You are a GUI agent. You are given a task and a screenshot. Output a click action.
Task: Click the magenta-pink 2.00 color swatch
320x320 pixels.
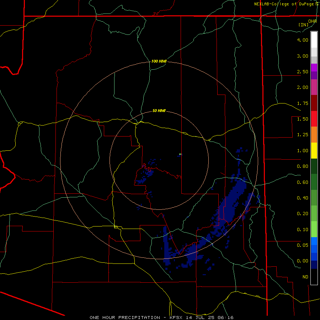pyautogui.click(x=314, y=87)
